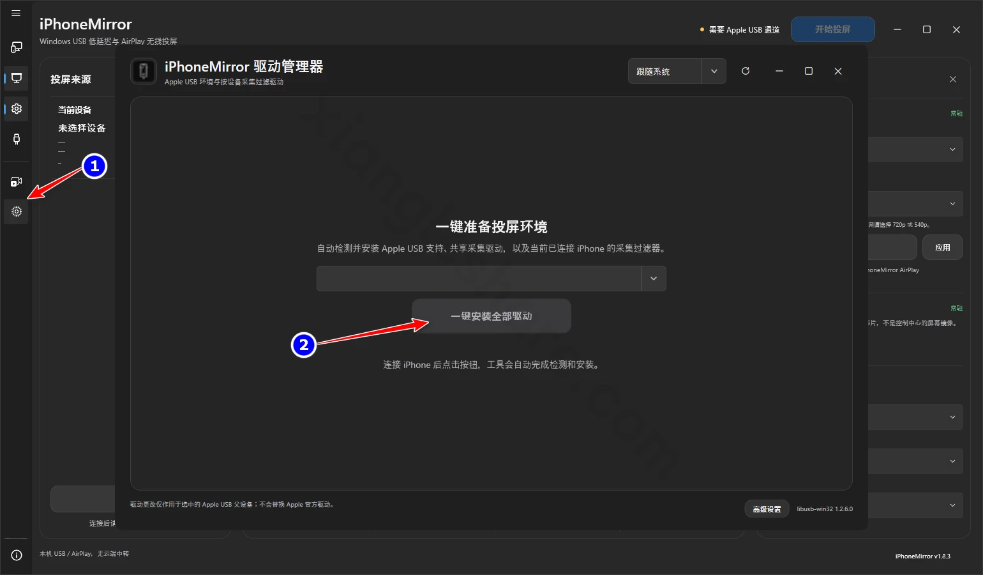Minimize the 驱动管理器 dialog window

pyautogui.click(x=779, y=71)
